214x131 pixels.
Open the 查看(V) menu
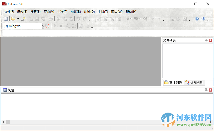49,12
